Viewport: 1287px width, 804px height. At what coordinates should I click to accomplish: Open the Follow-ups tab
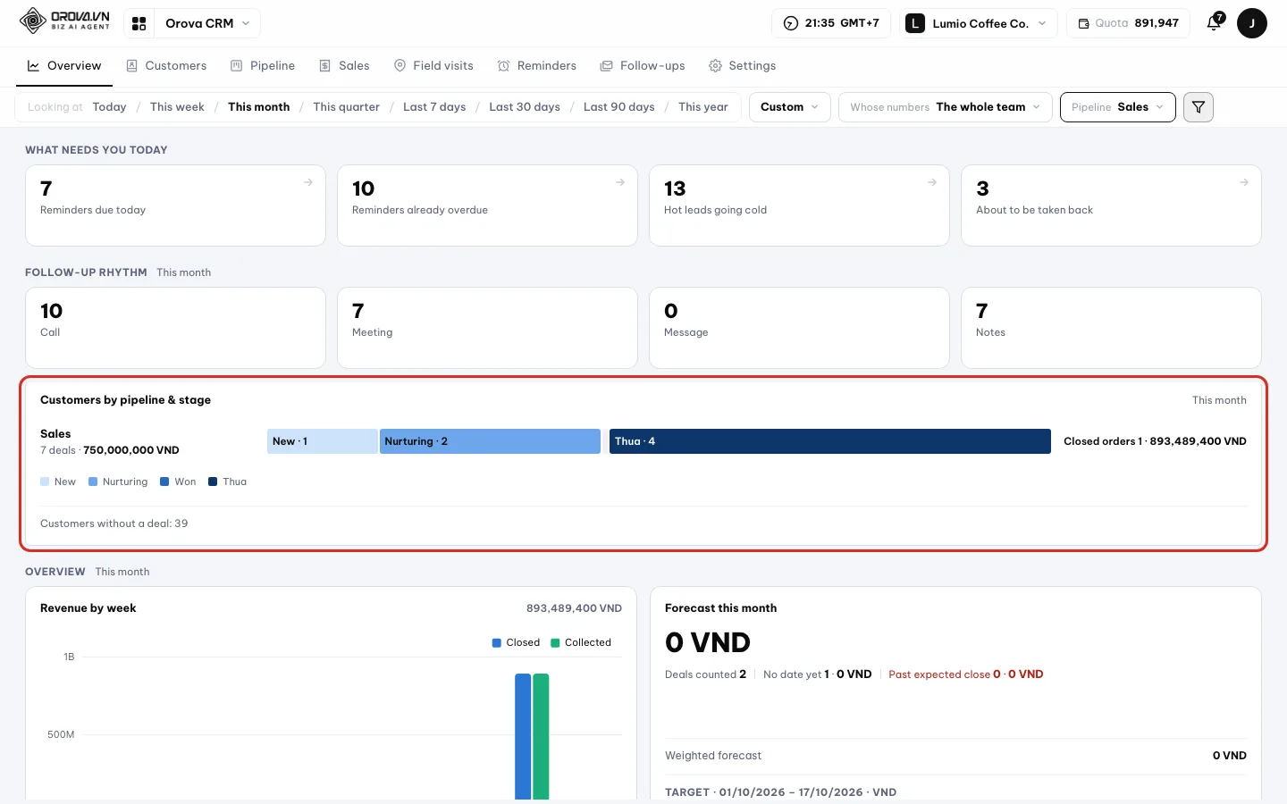[643, 66]
